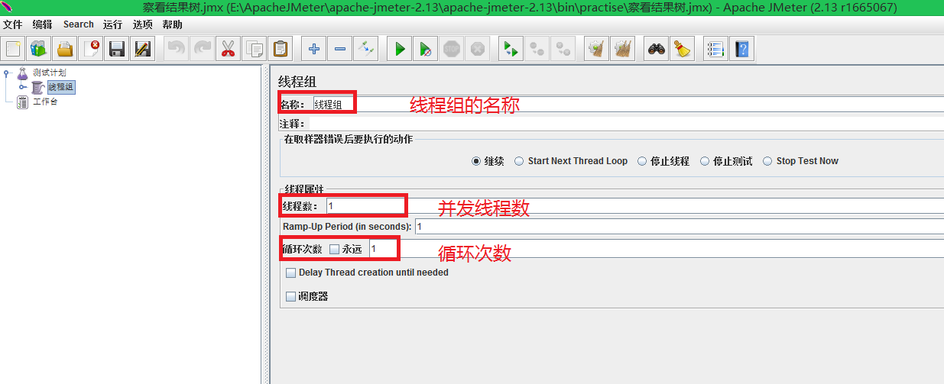Click the Expand All plus icon

(313, 50)
